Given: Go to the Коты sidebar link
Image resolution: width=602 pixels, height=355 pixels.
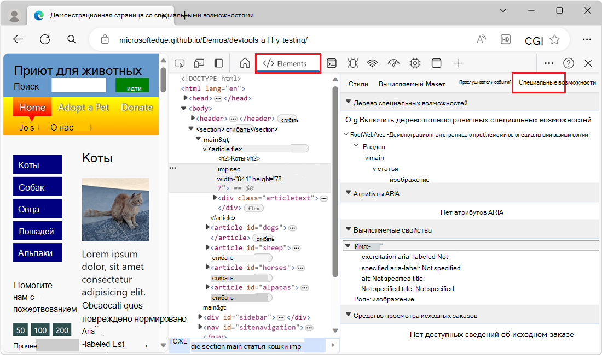Looking at the screenshot, I should [38, 165].
